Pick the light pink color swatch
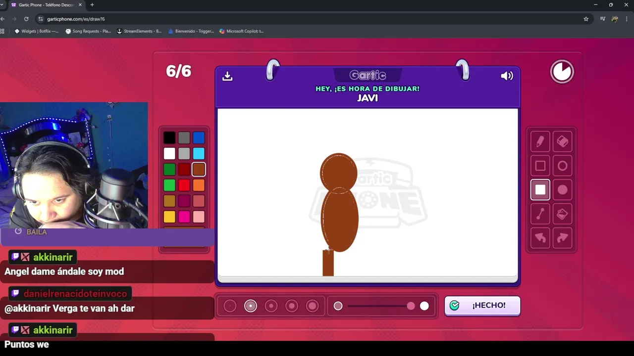Screen dimensions: 634x356 coord(199,217)
